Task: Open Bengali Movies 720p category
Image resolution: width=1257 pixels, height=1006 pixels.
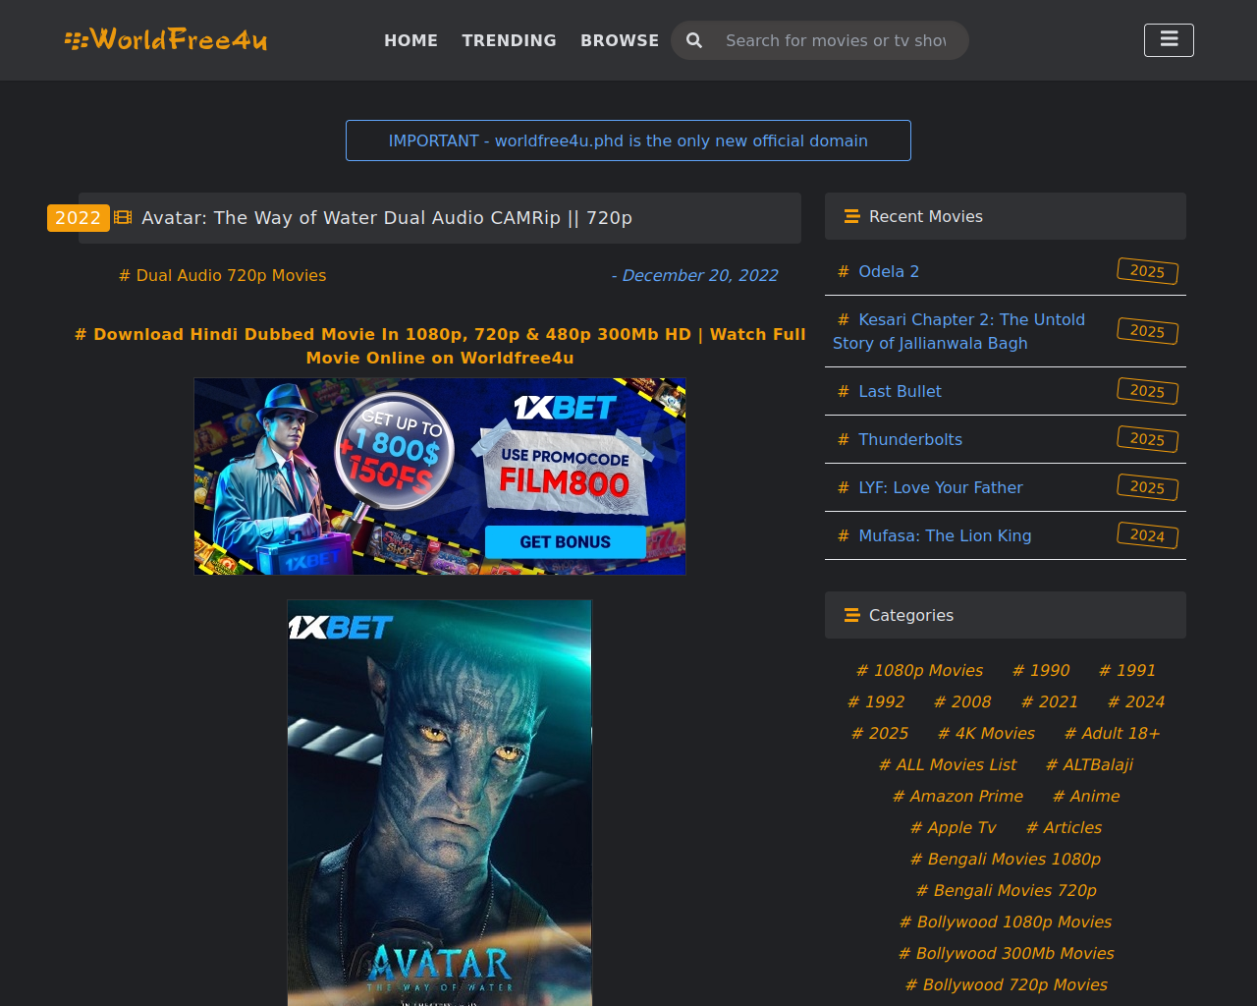Action: (1006, 890)
